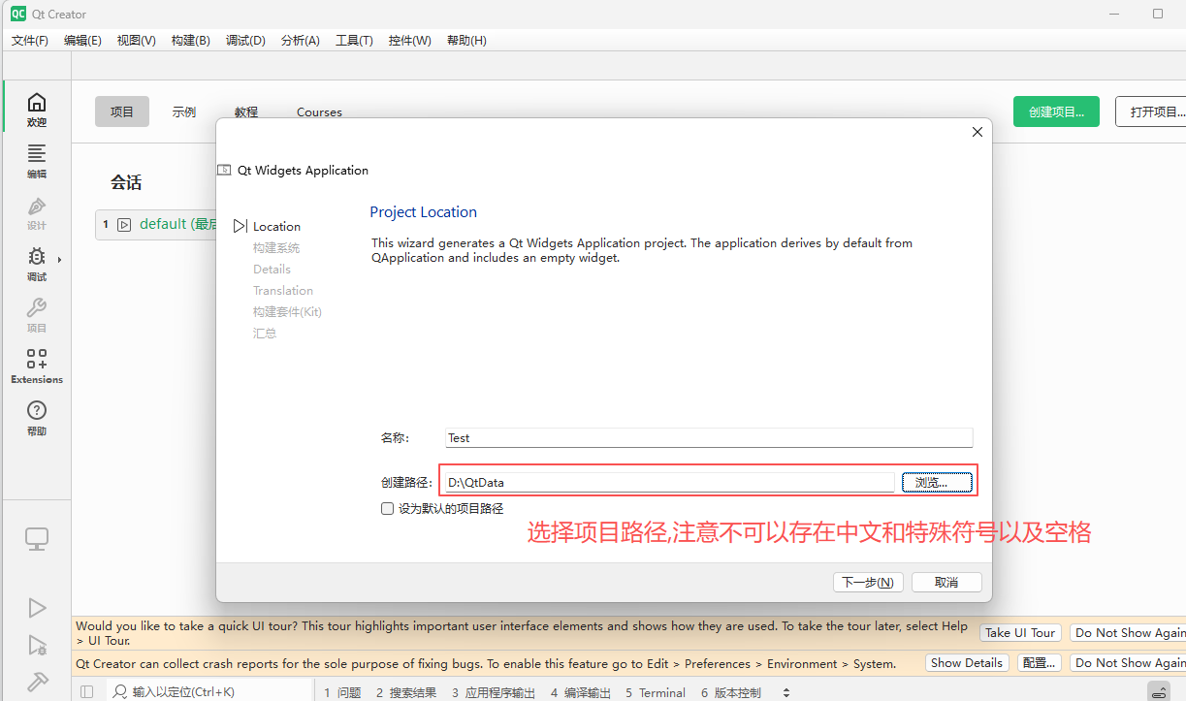Open the 分析(A) menu
Screen dimensions: 1186x701
301,40
